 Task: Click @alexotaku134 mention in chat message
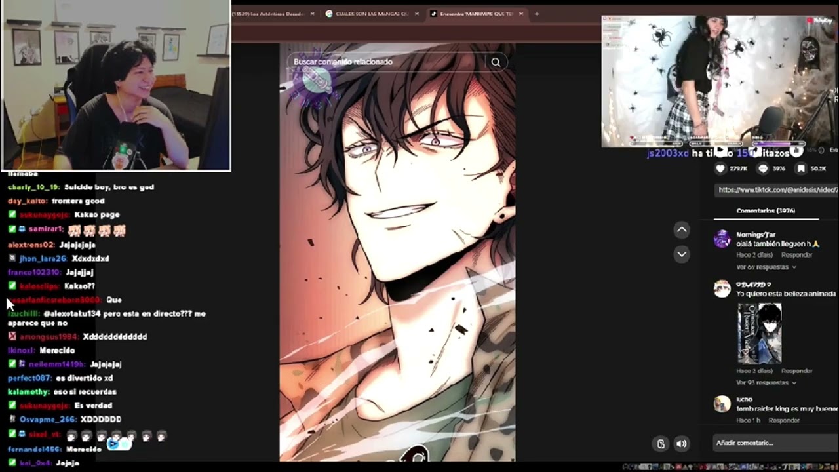(72, 313)
